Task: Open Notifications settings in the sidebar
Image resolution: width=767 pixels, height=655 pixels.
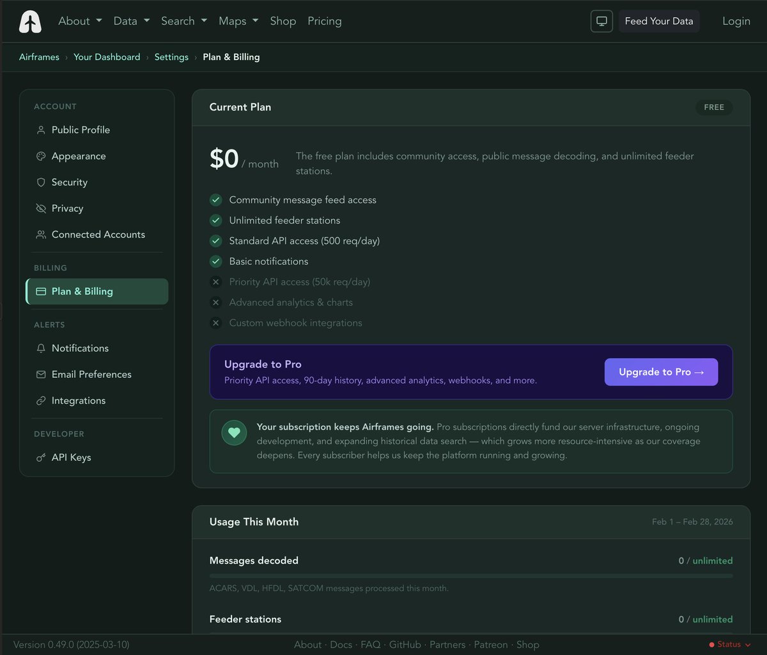Action: 97,349
